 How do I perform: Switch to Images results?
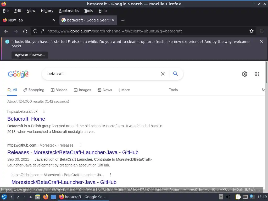(x=82, y=90)
